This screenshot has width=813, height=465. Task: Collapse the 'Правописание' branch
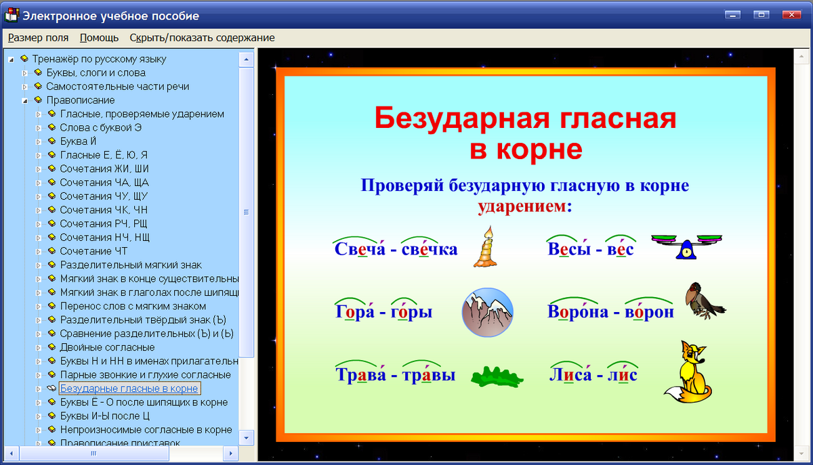click(25, 99)
